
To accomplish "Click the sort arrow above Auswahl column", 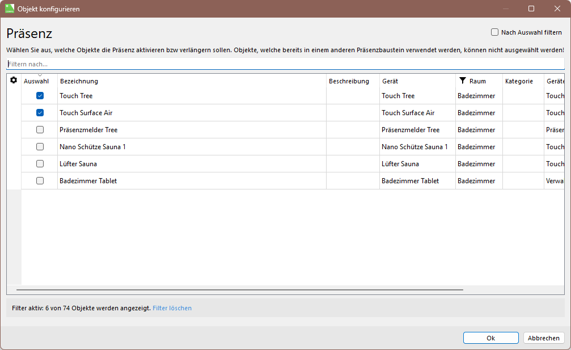I will (40, 75).
